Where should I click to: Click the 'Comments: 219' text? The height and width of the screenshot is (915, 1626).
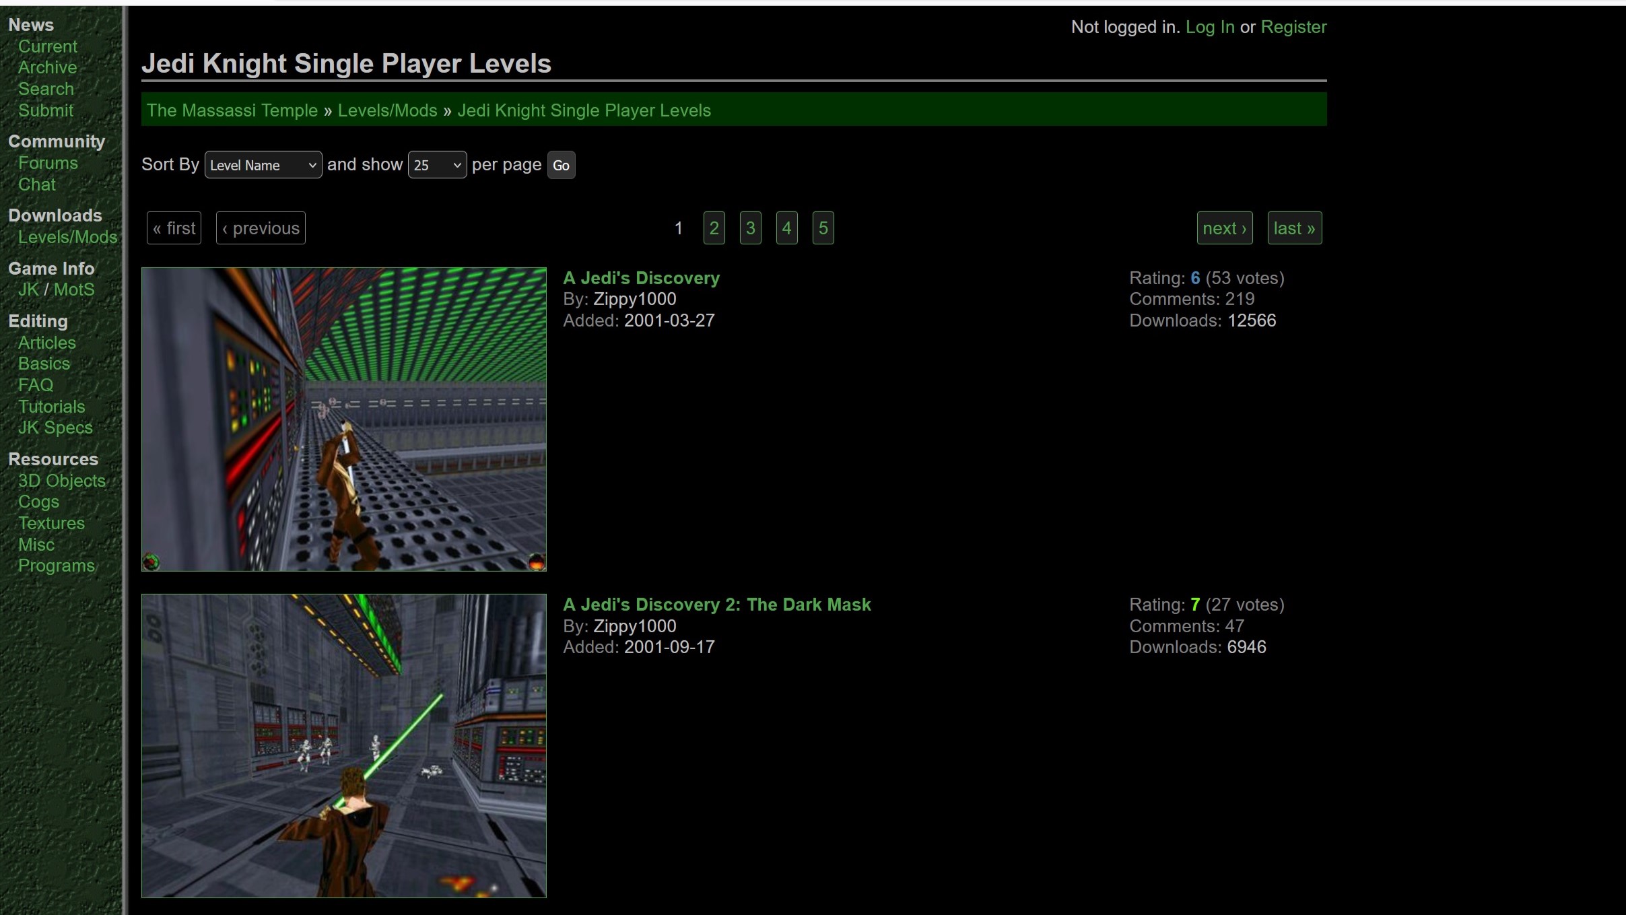pyautogui.click(x=1192, y=299)
